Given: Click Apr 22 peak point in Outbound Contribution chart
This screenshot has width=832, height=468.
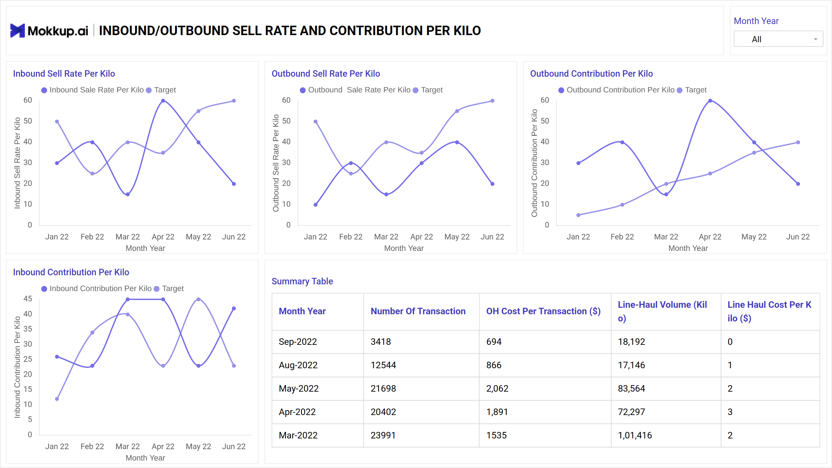Looking at the screenshot, I should pyautogui.click(x=710, y=101).
